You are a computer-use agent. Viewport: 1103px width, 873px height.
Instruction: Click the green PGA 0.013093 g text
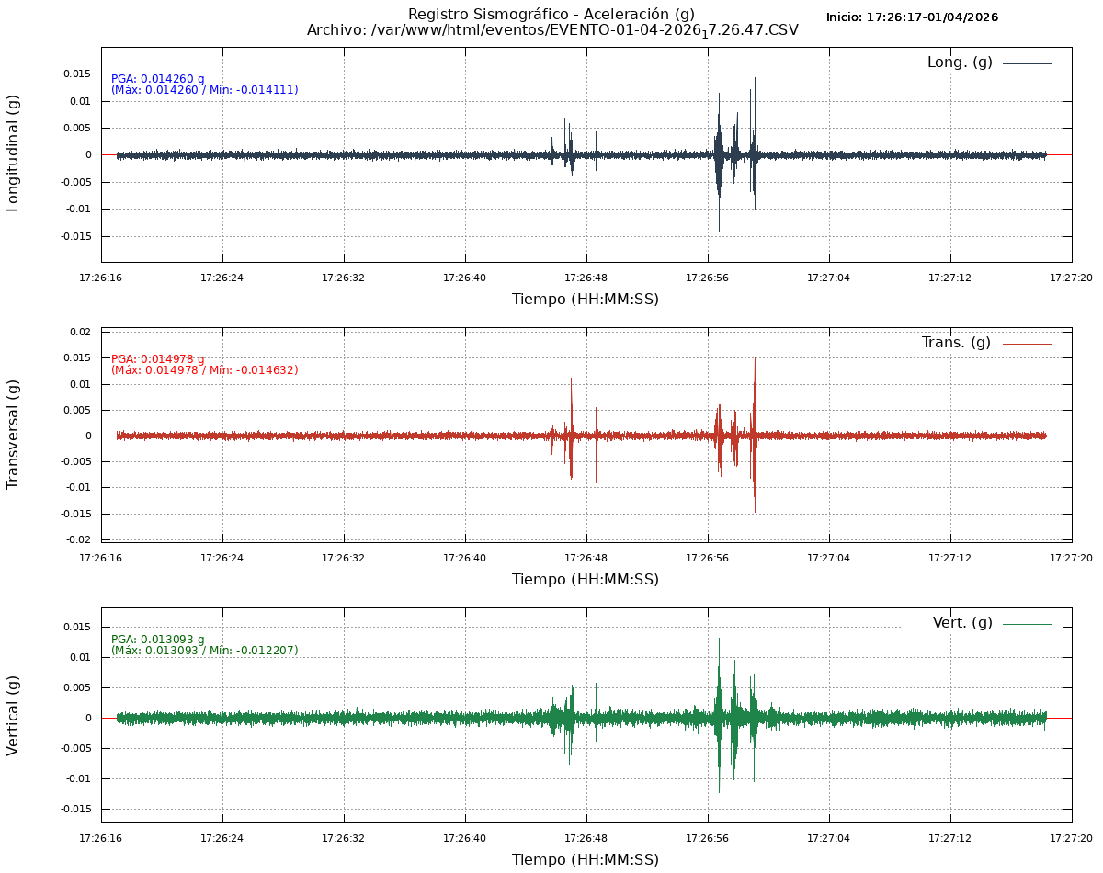tap(158, 640)
